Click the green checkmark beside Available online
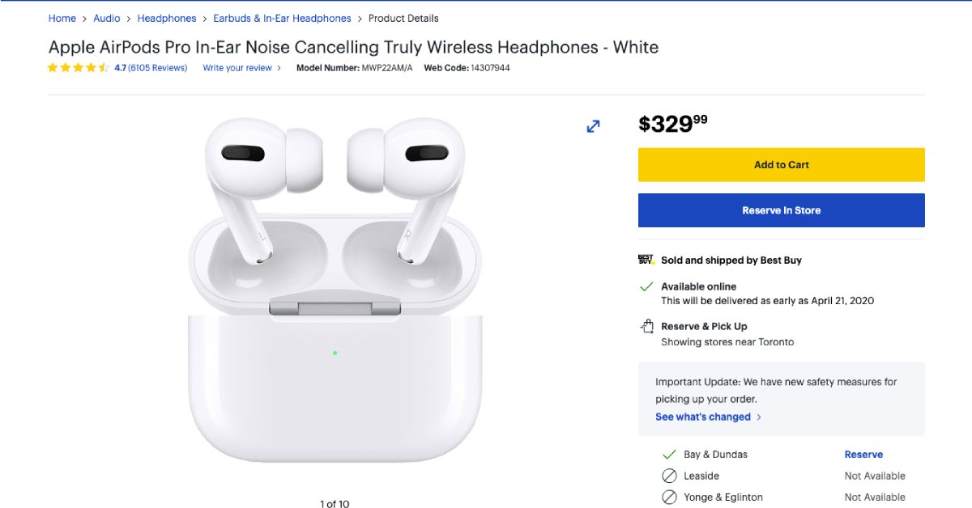Image resolution: width=972 pixels, height=508 pixels. 646,286
